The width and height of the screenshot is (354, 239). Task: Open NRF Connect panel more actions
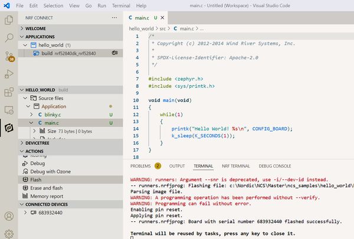[114, 18]
